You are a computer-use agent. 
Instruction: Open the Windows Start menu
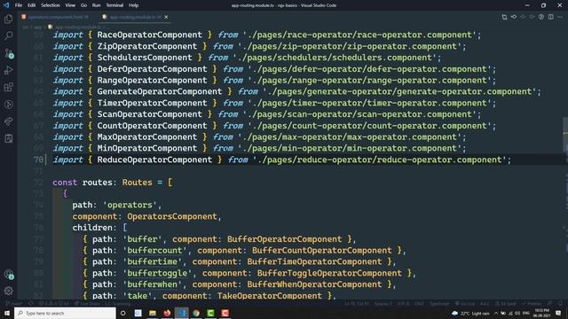pyautogui.click(x=7, y=313)
